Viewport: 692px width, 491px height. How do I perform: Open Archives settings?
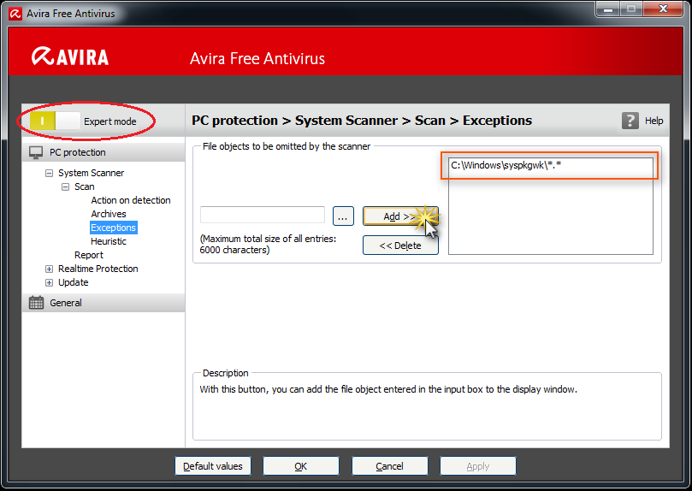[x=109, y=214]
